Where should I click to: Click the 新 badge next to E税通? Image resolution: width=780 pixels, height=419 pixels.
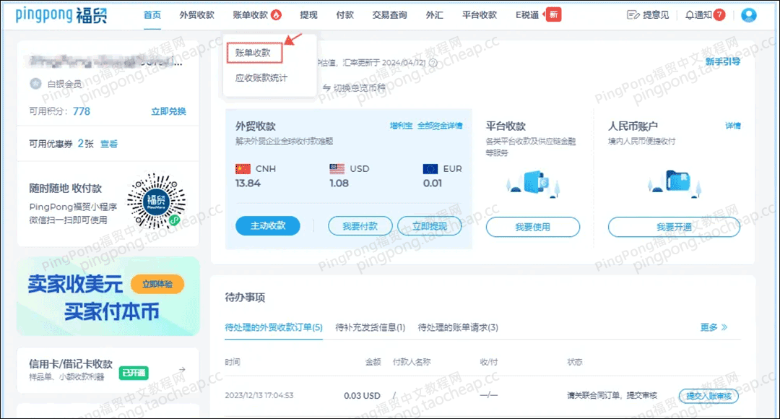pyautogui.click(x=553, y=14)
